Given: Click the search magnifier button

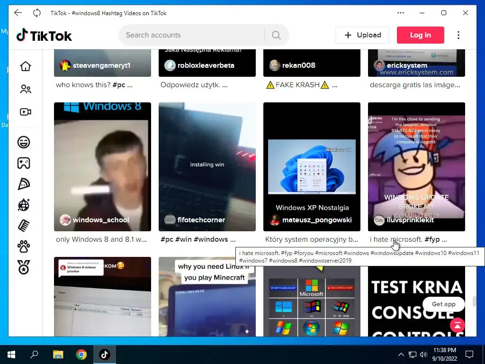Looking at the screenshot, I should [276, 35].
